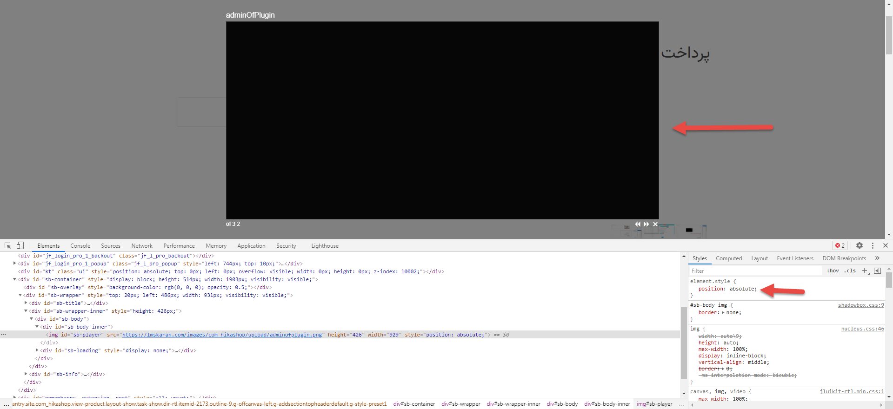Go to the next image in the lightbox
893x409 pixels.
tap(646, 224)
